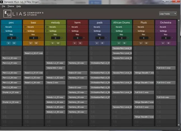This screenshot has width=181, height=131.
Task: Select the Harmony_02.wav clip
Action: point(78,63)
